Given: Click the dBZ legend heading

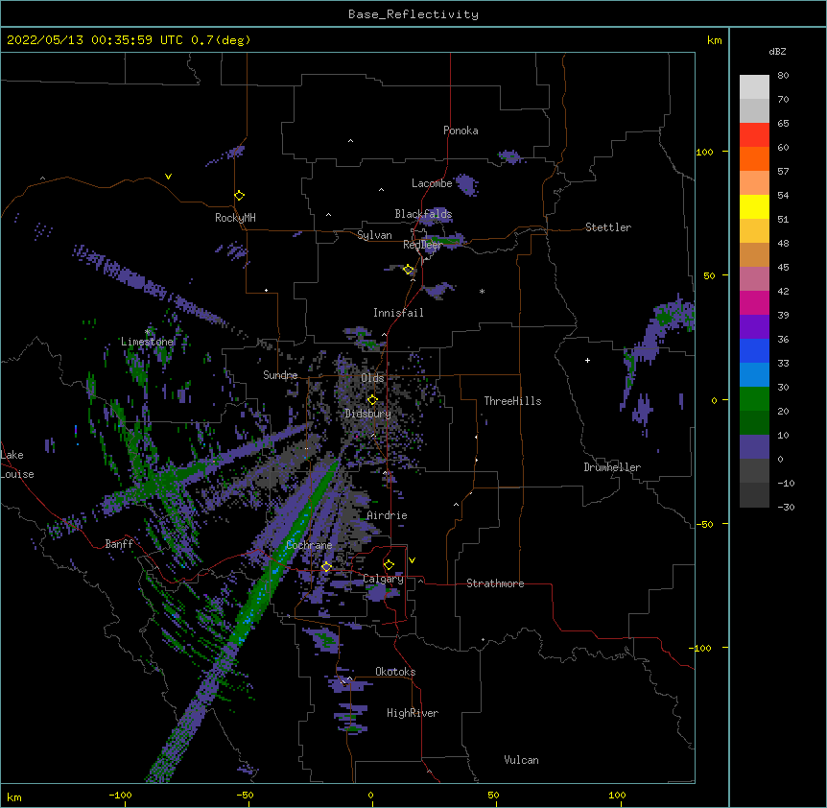Looking at the screenshot, I should [x=777, y=52].
